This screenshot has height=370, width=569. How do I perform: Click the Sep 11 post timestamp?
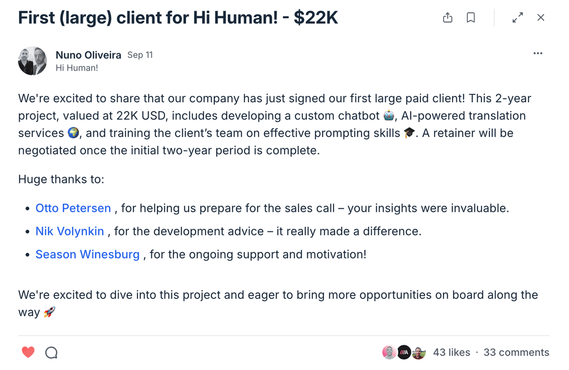pos(140,55)
